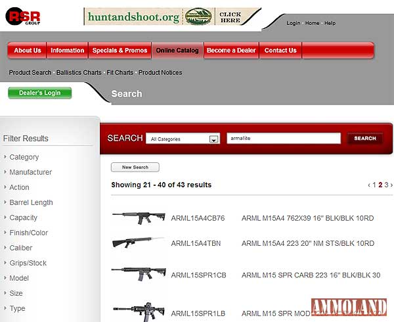
Task: Open the All Categories dropdown
Action: tap(183, 139)
